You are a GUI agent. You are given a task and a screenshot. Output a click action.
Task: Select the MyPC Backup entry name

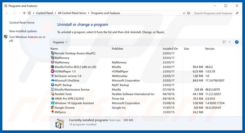(x=63, y=85)
